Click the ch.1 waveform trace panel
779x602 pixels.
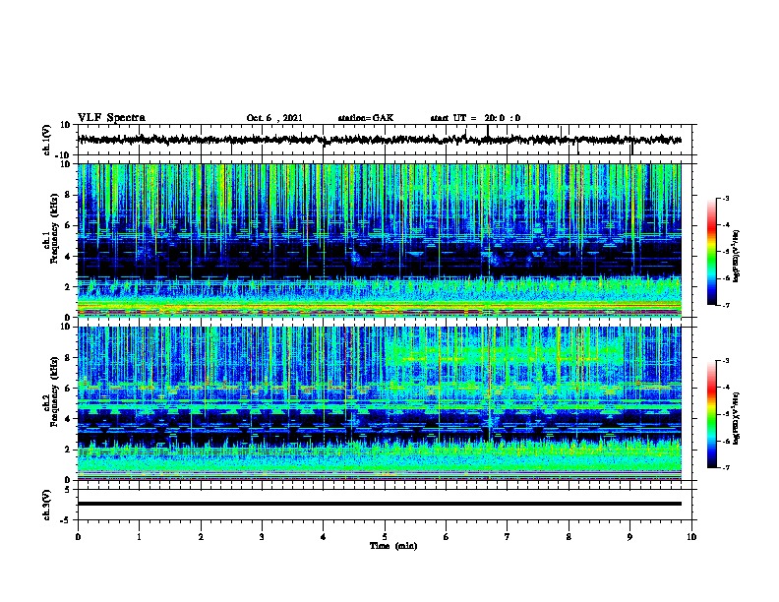tap(385, 140)
